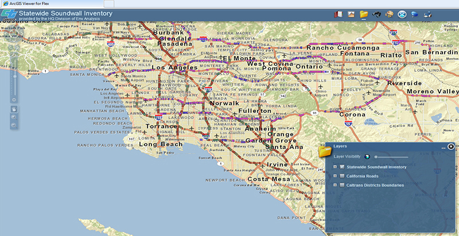Close the Layers panel
The height and width of the screenshot is (236, 459).
coord(451,146)
